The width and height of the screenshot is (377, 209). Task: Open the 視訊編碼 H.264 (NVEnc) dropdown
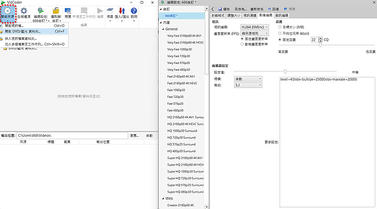coord(254,27)
